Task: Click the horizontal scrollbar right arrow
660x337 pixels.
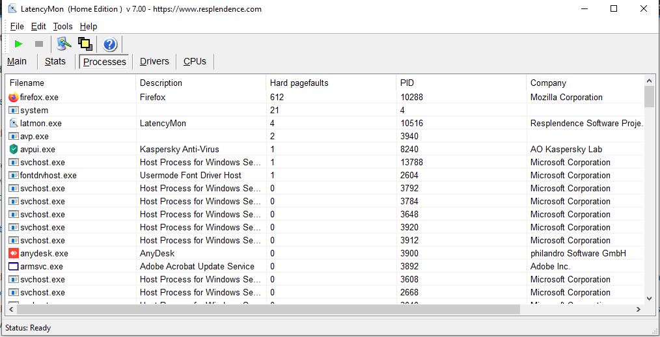Action: (639, 309)
